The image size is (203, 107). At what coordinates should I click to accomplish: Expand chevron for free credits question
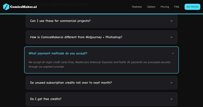tap(172, 99)
